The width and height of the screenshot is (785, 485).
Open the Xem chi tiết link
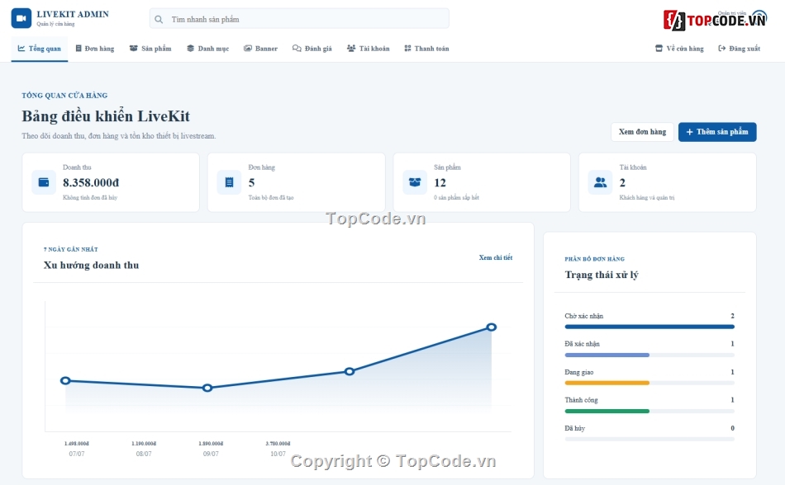[496, 257]
